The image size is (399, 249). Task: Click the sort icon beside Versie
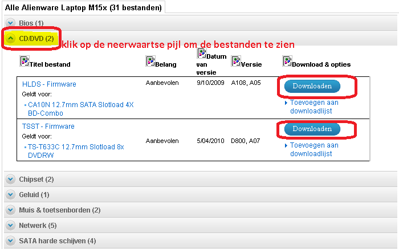tap(236, 61)
